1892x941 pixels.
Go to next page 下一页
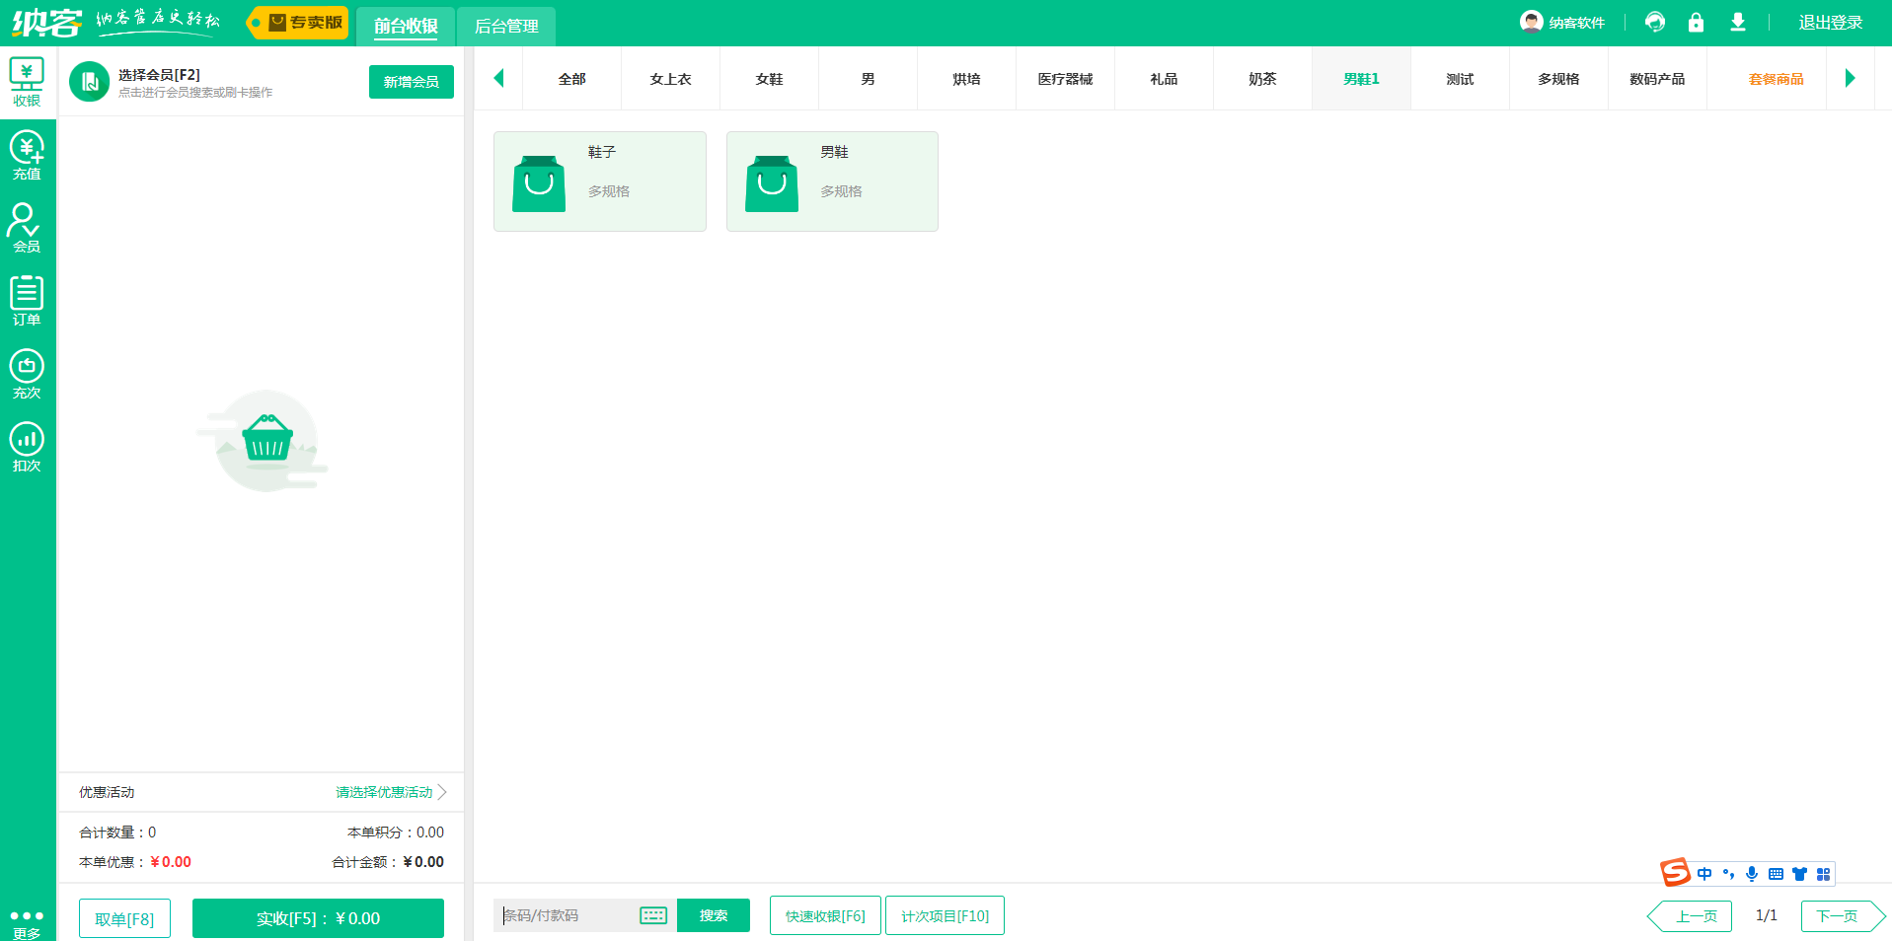[1842, 916]
